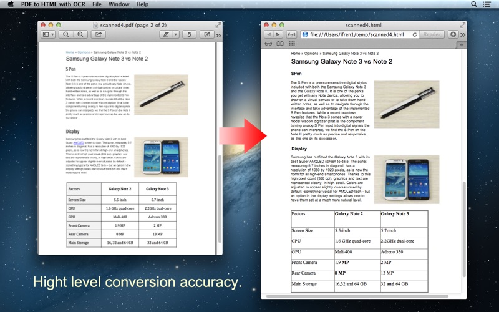The image size is (499, 312).
Task: Open the Window menu
Action: 119,4
